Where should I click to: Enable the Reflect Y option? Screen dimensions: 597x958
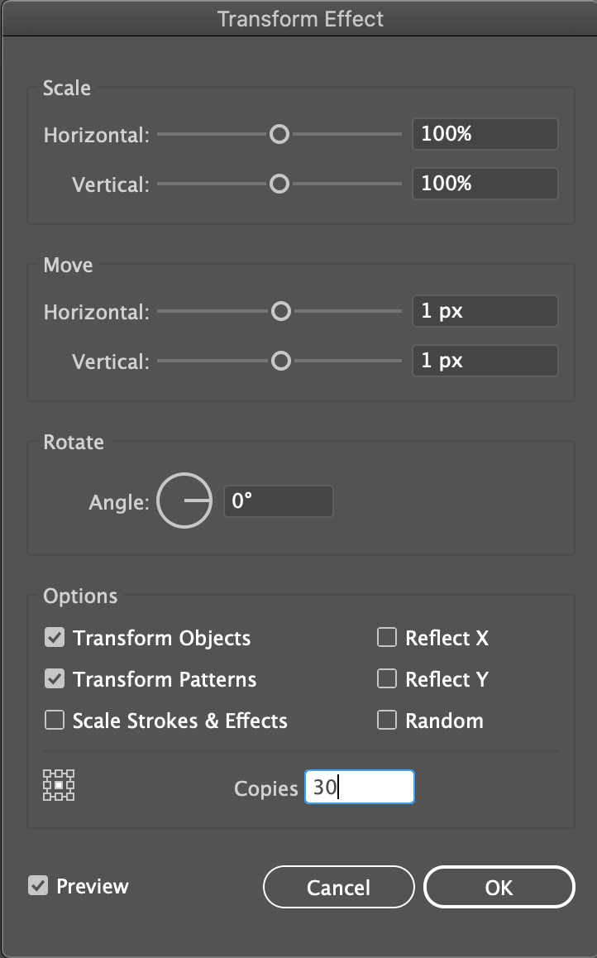click(386, 679)
